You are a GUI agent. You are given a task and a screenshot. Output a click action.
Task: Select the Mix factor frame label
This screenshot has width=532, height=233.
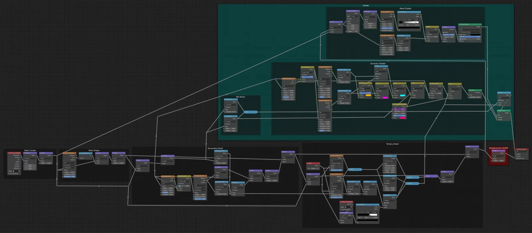[x=241, y=97]
